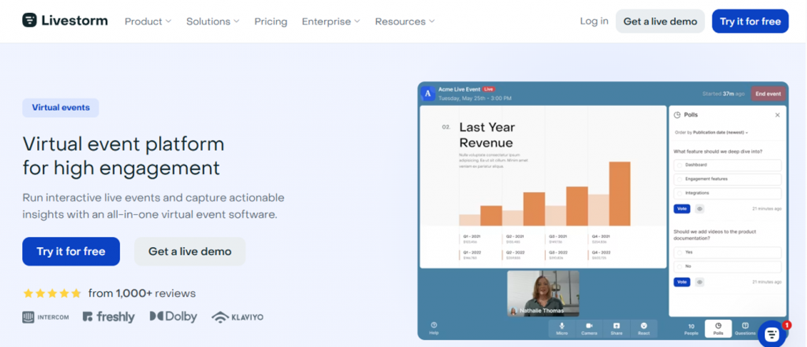Screen dimensions: 807x347
Task: Click the header Get a live demo button
Action: point(660,21)
